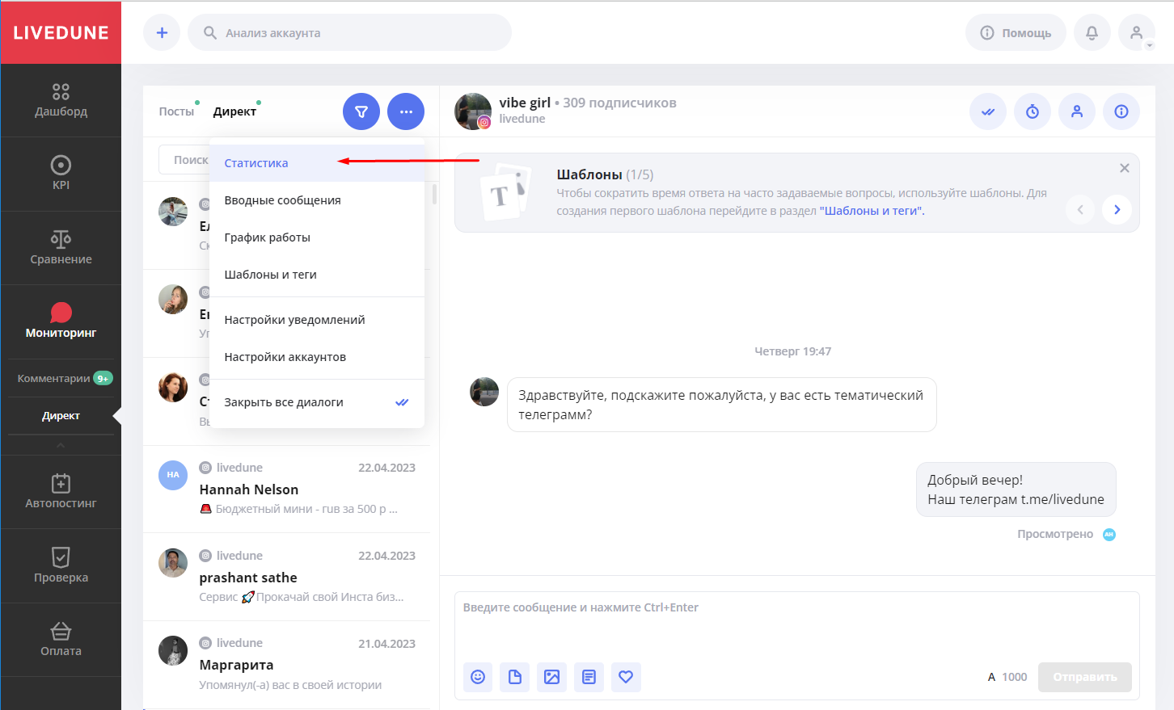Open the Дашборд section in sidebar
This screenshot has width=1174, height=710.
click(61, 100)
